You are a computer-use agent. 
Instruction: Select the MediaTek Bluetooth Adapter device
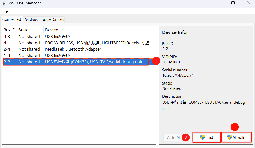pyautogui.click(x=73, y=49)
